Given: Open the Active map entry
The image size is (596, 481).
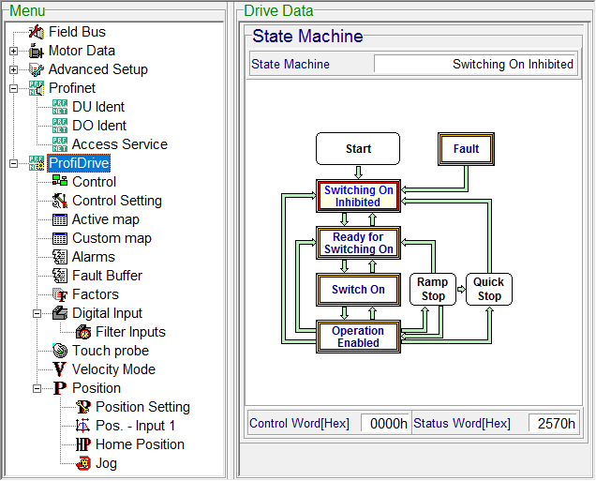Looking at the screenshot, I should [106, 219].
